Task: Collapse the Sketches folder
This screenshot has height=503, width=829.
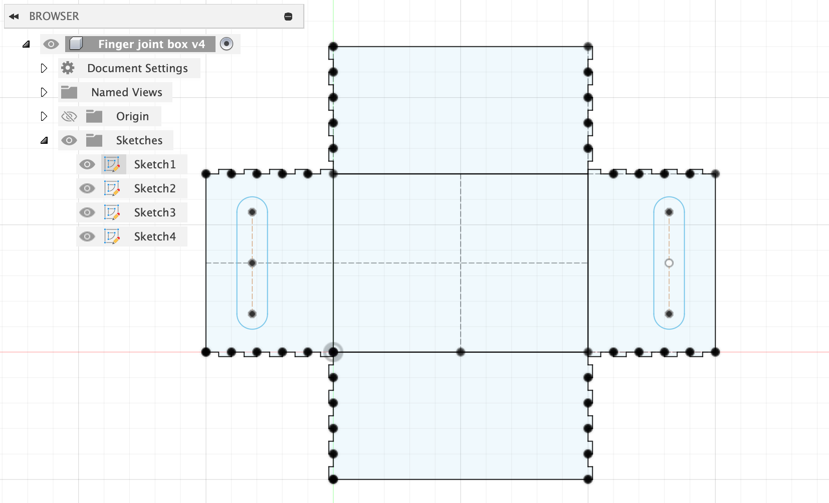Action: [44, 140]
